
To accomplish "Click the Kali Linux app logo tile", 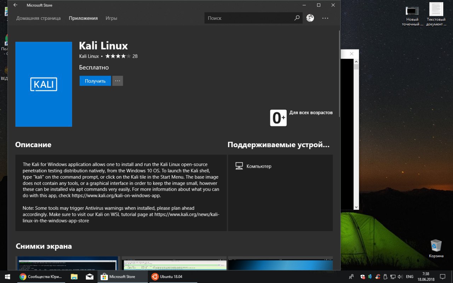I will point(44,84).
